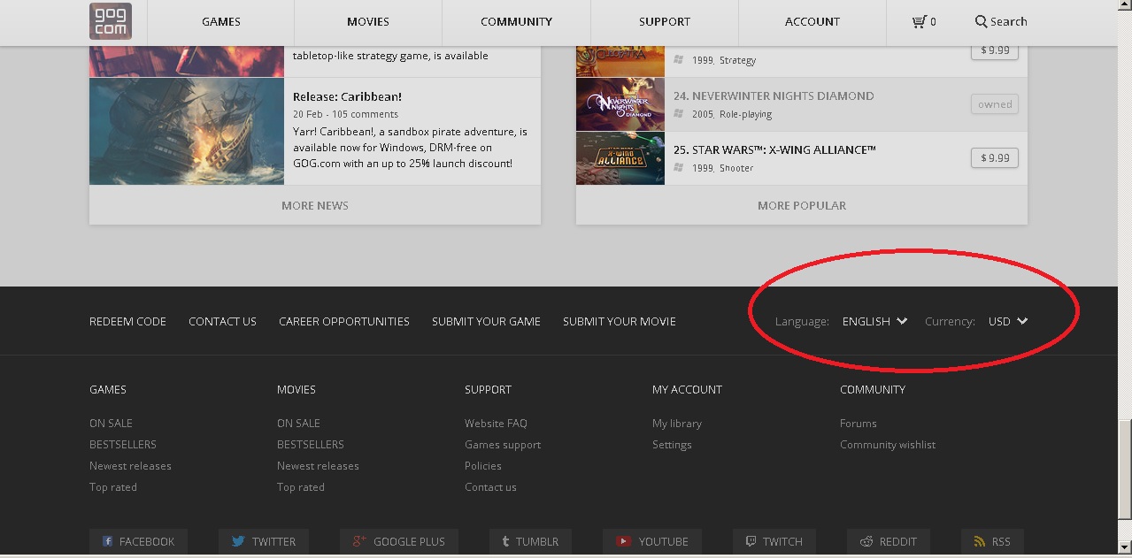This screenshot has height=558, width=1132.
Task: Click $9.99 price above Neverwinter Nights row
Action: point(995,50)
